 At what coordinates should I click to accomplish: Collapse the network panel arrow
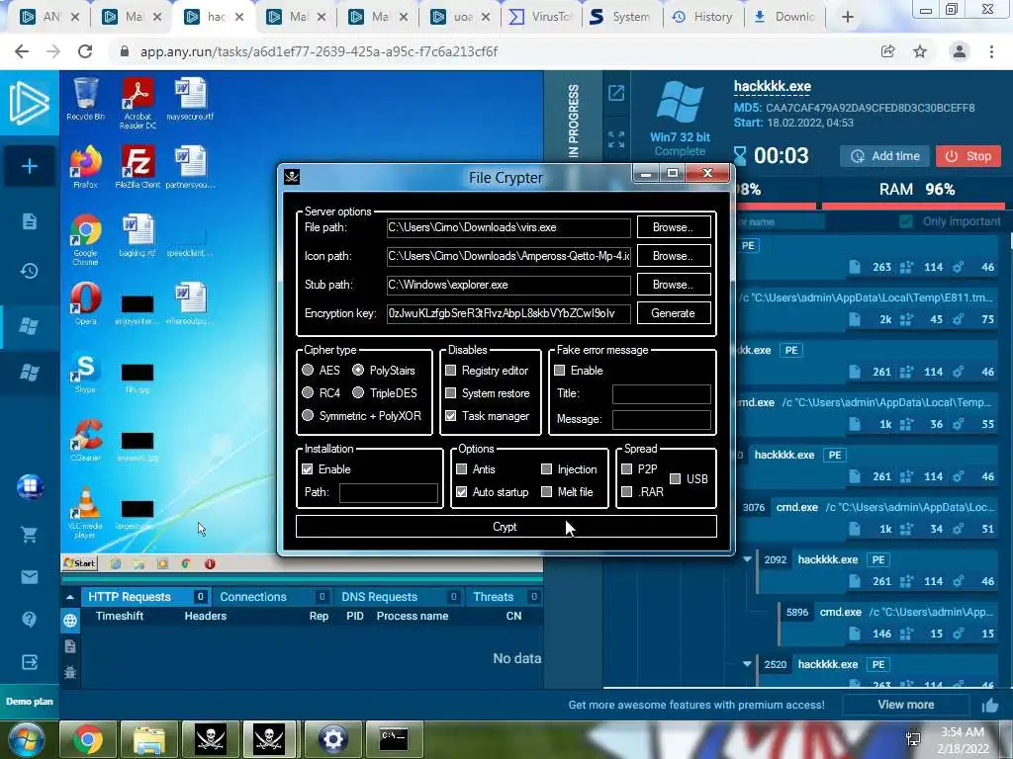point(70,597)
